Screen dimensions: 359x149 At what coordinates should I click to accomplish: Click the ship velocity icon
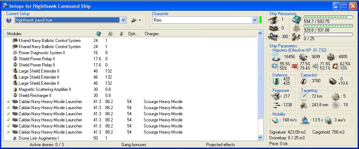275,120
